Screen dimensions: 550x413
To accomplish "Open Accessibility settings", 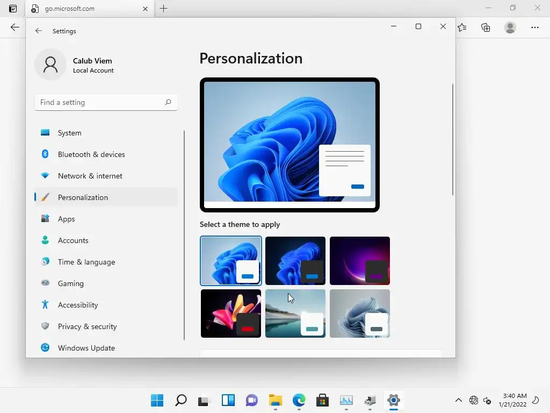I will coord(106,304).
